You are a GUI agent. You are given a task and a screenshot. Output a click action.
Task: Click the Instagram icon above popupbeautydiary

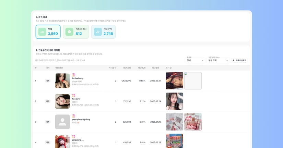(x=73, y=116)
